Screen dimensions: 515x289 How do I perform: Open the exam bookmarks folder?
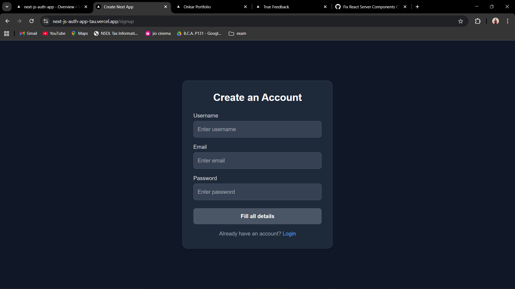click(x=237, y=33)
